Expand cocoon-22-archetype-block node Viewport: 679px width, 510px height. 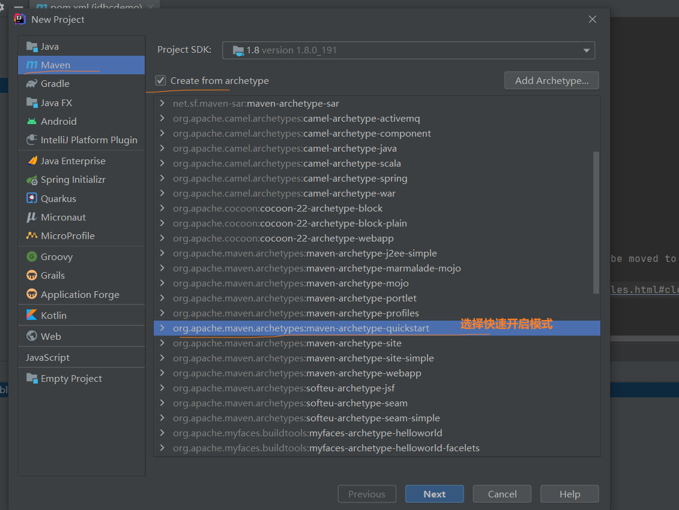coord(162,209)
